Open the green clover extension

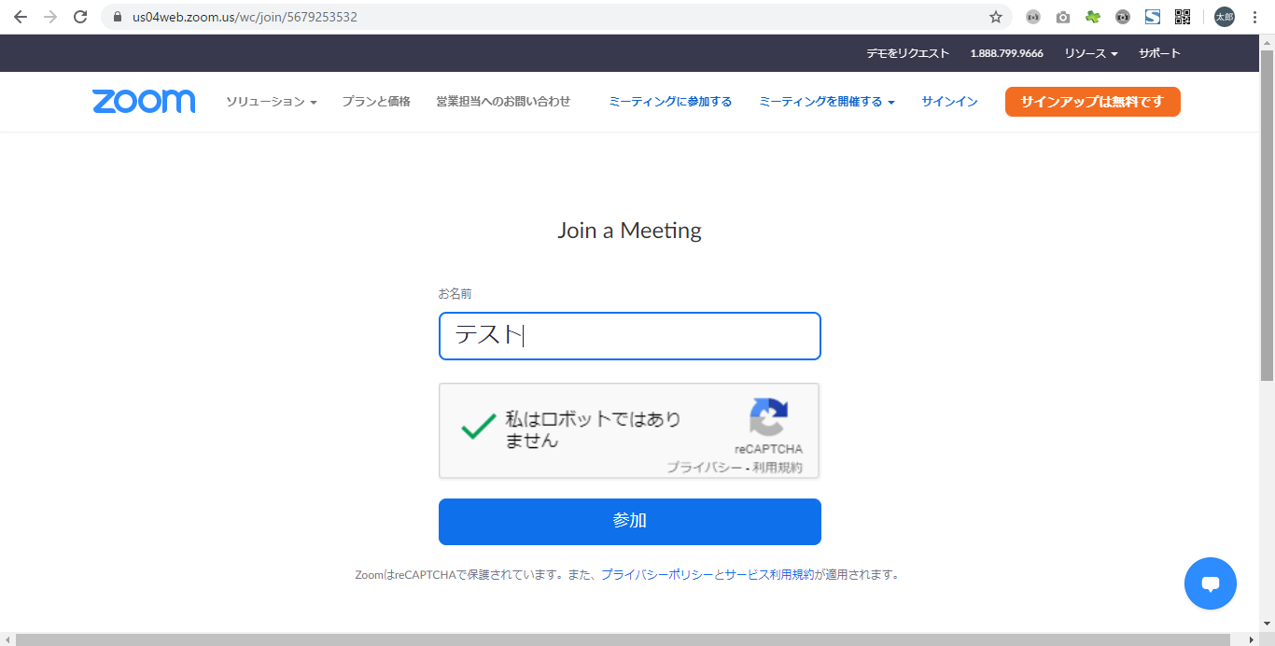click(1093, 17)
